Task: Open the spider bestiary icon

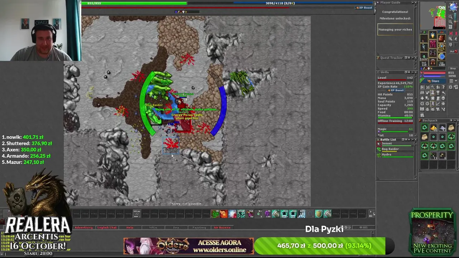Action: click(x=443, y=104)
